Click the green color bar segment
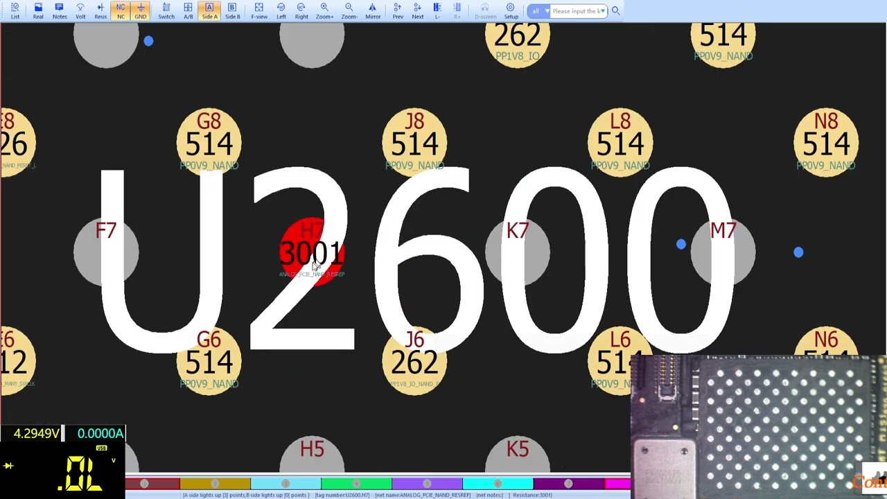The width and height of the screenshot is (887, 499). click(x=356, y=484)
